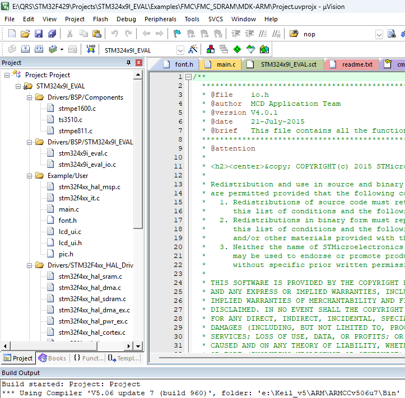Click the nop find text field
Screen dimensions: 405x398
(338, 34)
